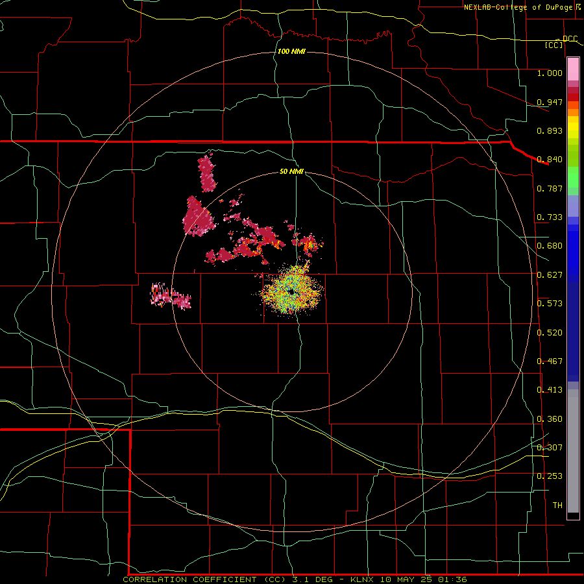Click the 0.733 legend value
The width and height of the screenshot is (584, 584).
550,217
